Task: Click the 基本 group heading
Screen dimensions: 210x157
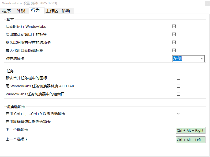Action: click(10, 19)
